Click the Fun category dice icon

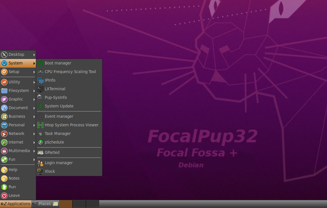tap(4, 159)
